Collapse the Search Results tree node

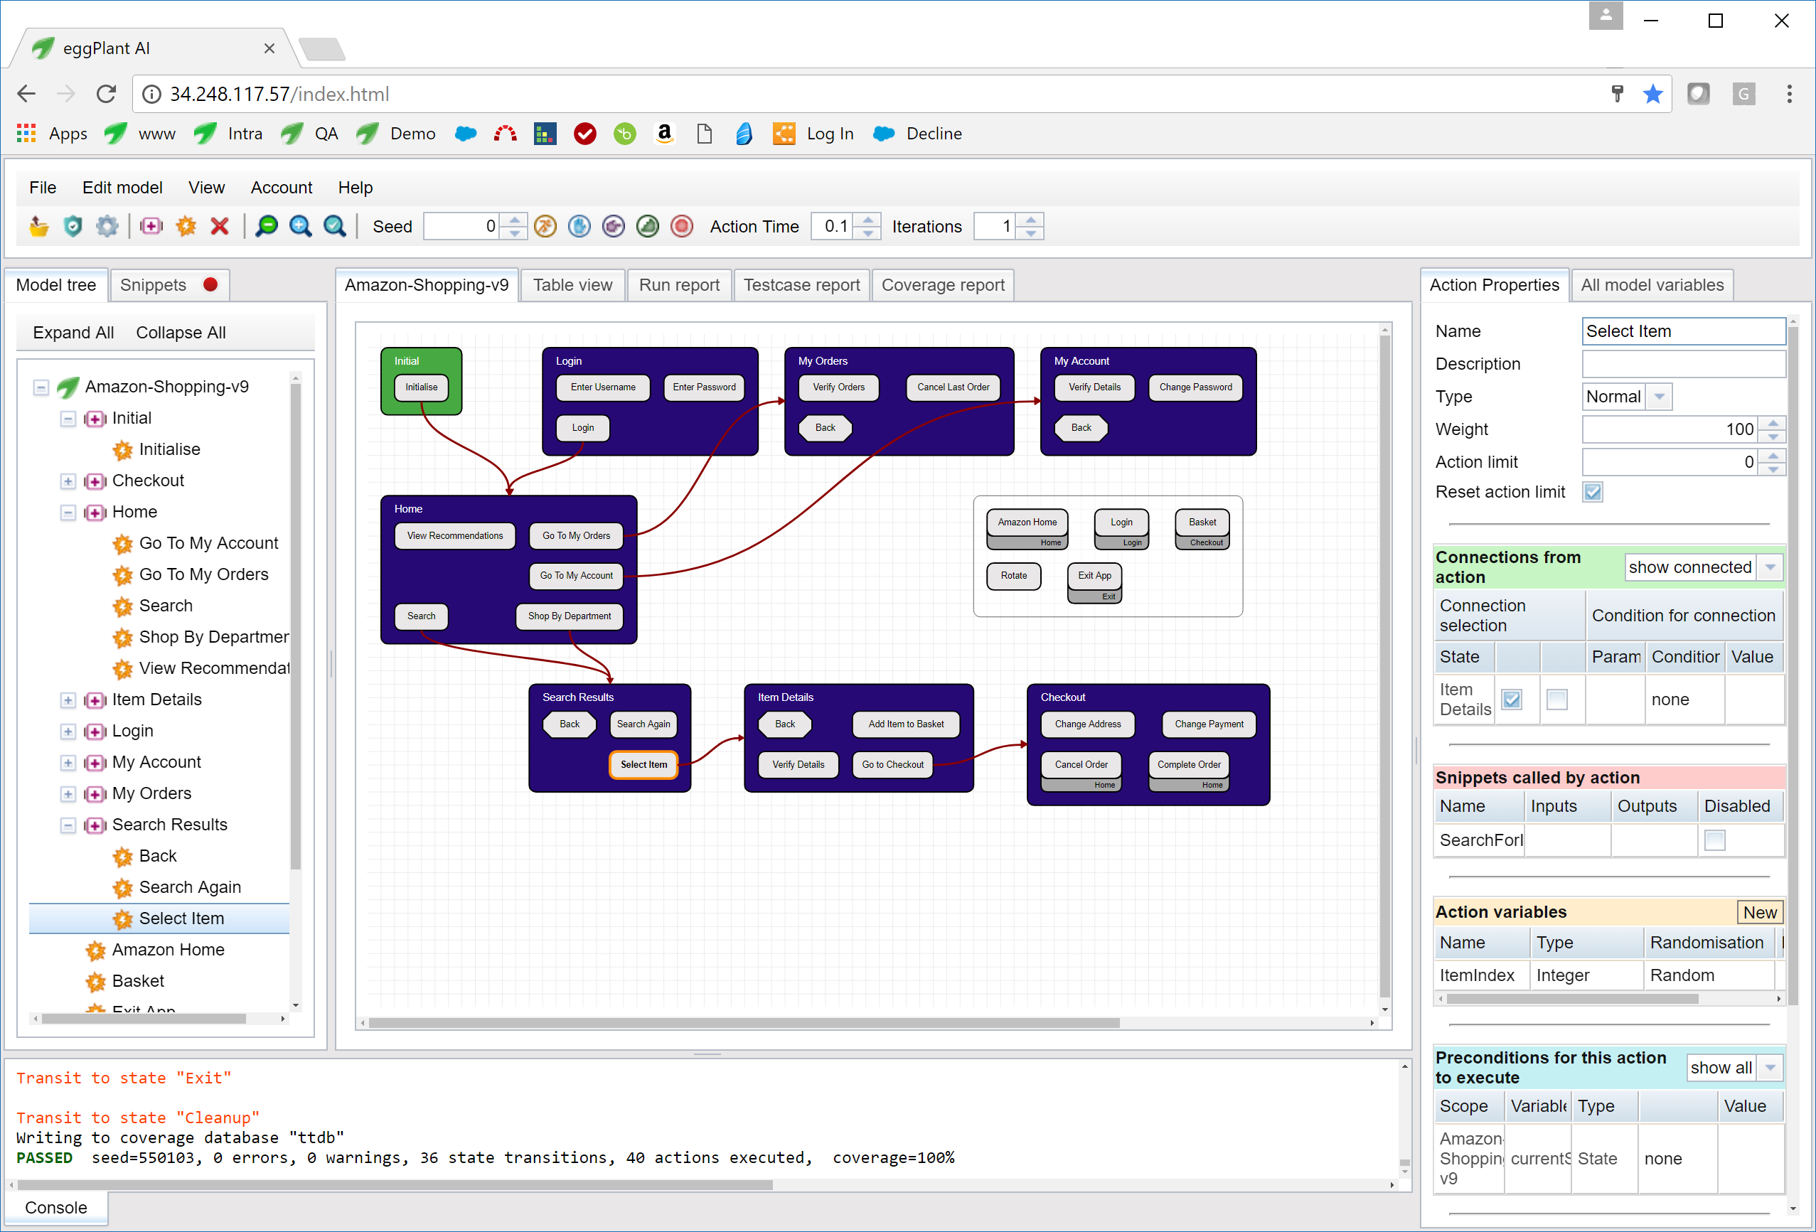coord(68,825)
